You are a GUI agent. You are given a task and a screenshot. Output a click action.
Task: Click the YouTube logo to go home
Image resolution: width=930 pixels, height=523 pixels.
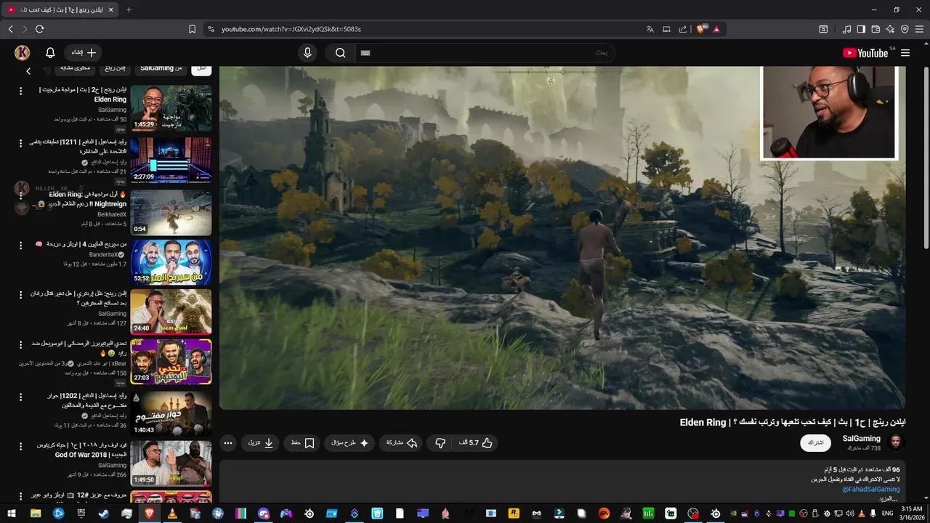click(865, 53)
